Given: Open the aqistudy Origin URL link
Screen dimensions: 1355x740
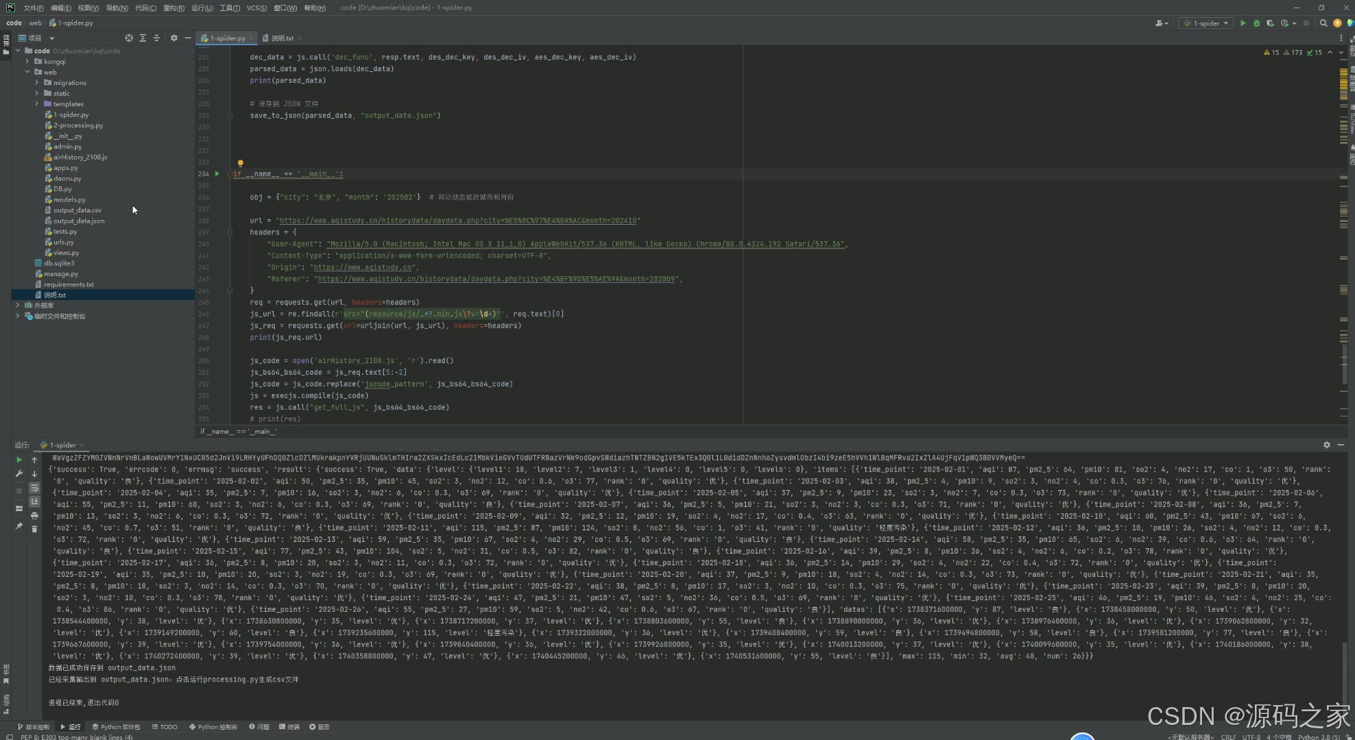Looking at the screenshot, I should coord(362,267).
